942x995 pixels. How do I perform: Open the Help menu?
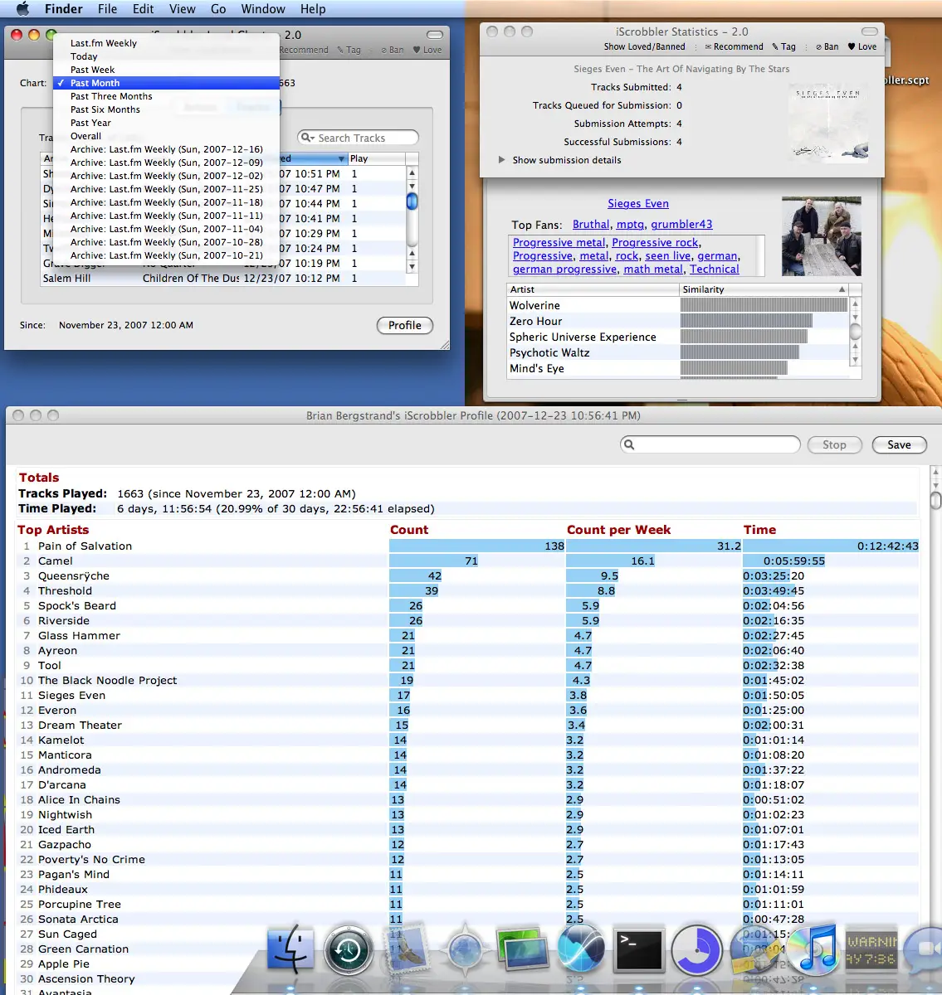313,9
